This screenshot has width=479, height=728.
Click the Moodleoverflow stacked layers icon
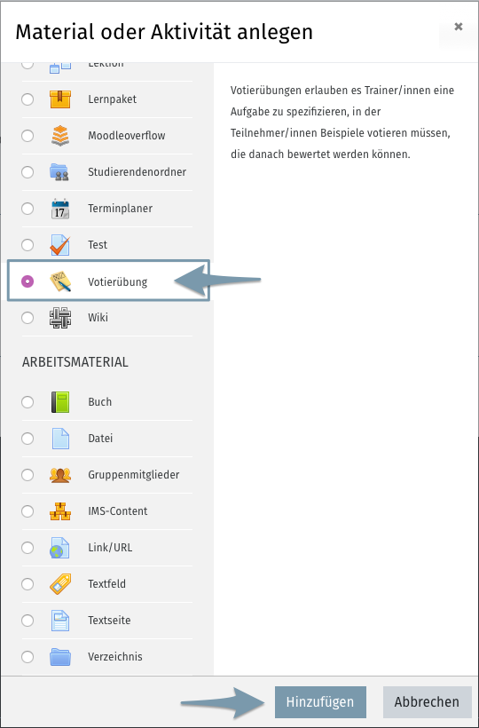59,136
